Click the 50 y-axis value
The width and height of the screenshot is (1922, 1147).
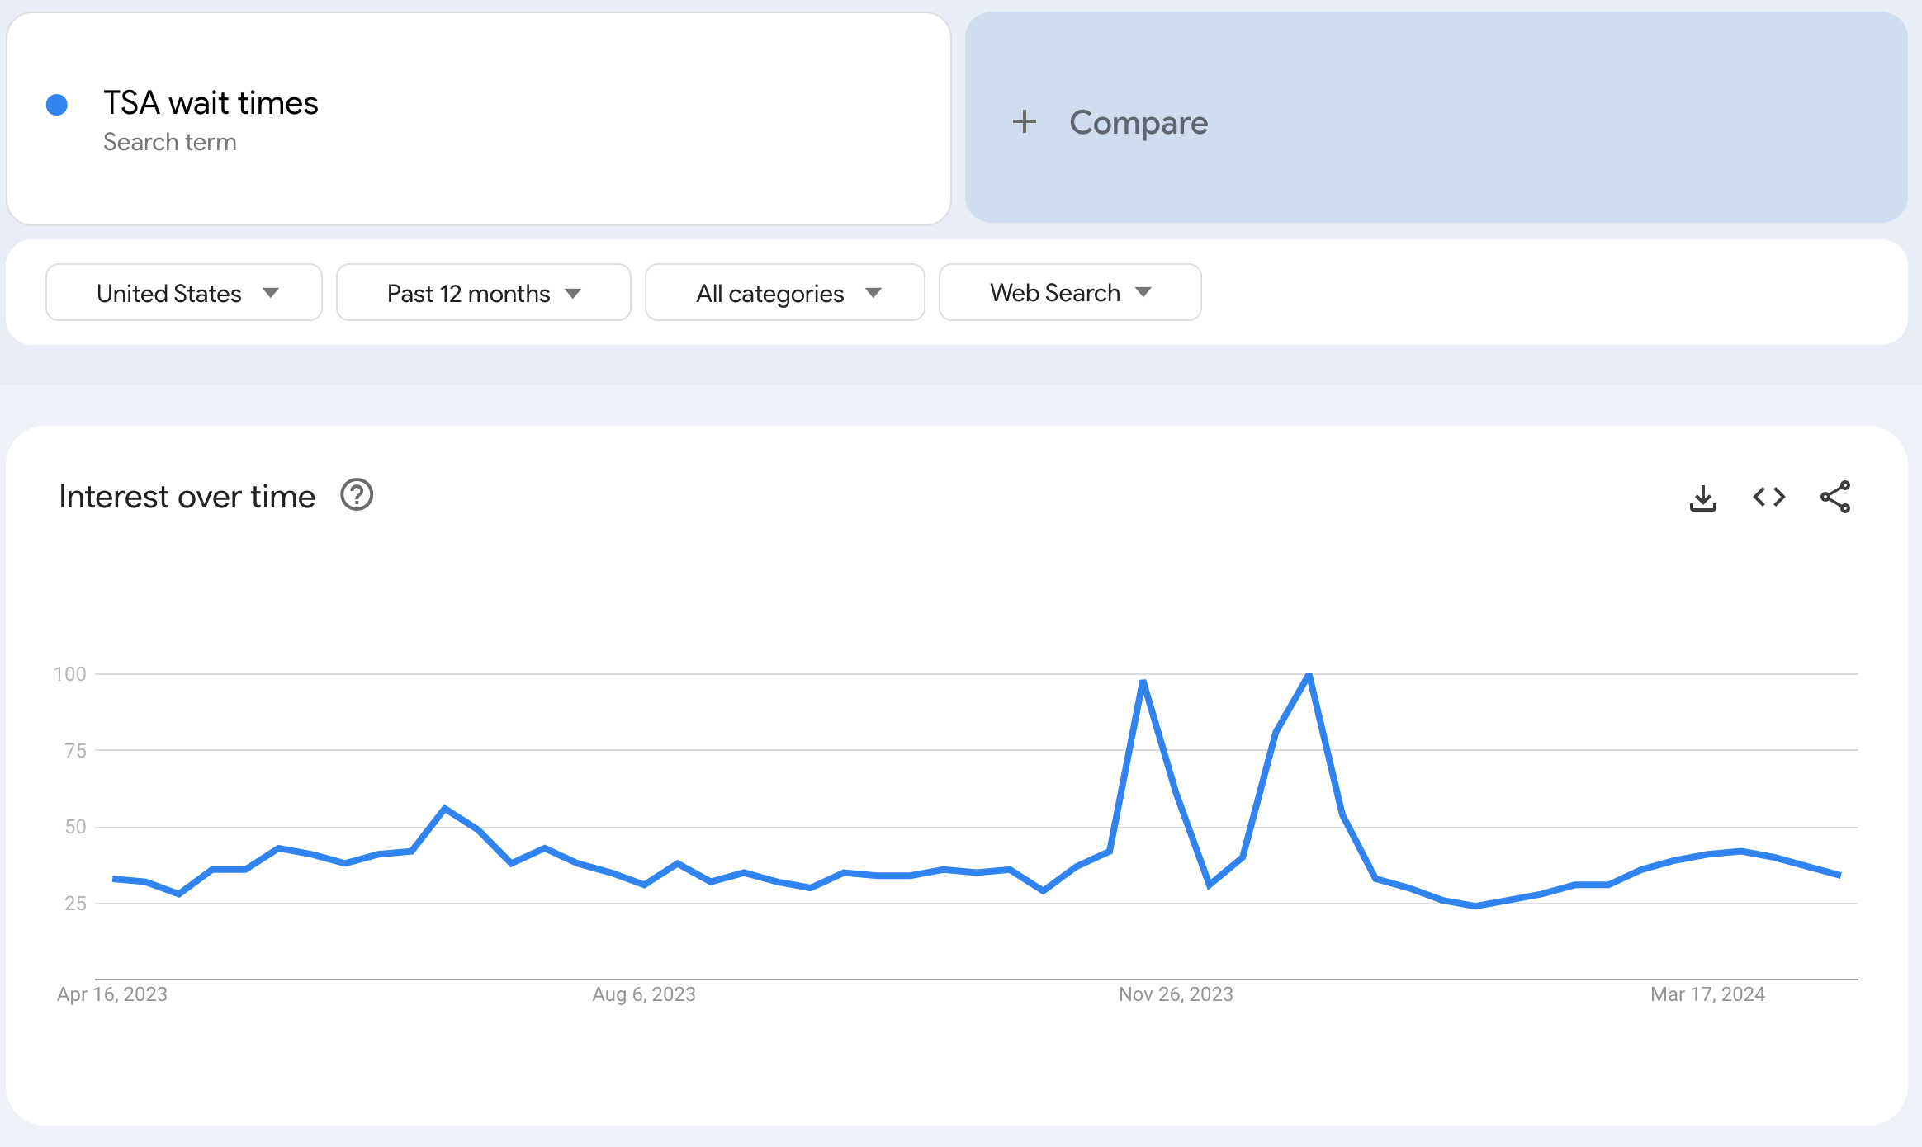pyautogui.click(x=75, y=827)
